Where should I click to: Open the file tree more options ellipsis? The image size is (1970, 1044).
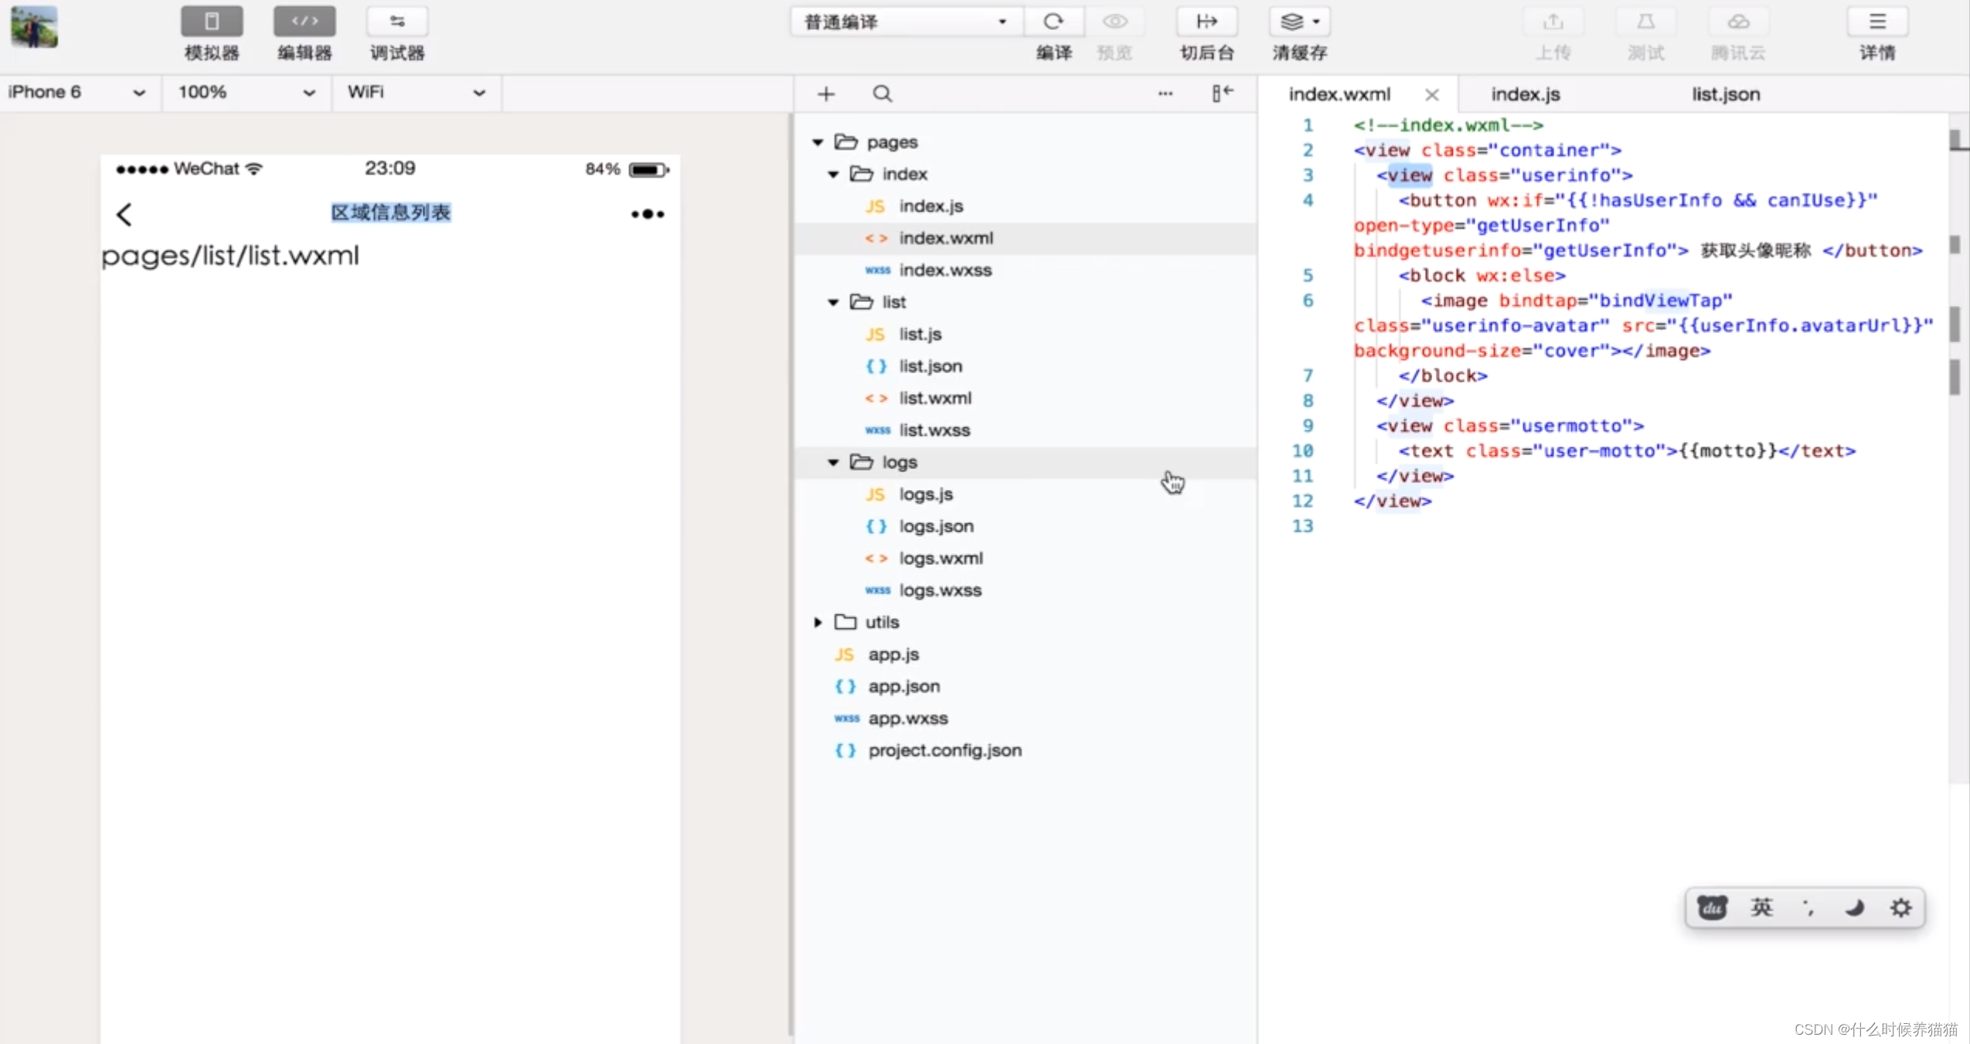1165,94
